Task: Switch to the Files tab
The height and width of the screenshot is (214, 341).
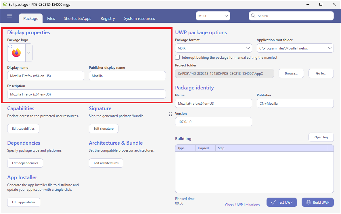Action: click(51, 18)
